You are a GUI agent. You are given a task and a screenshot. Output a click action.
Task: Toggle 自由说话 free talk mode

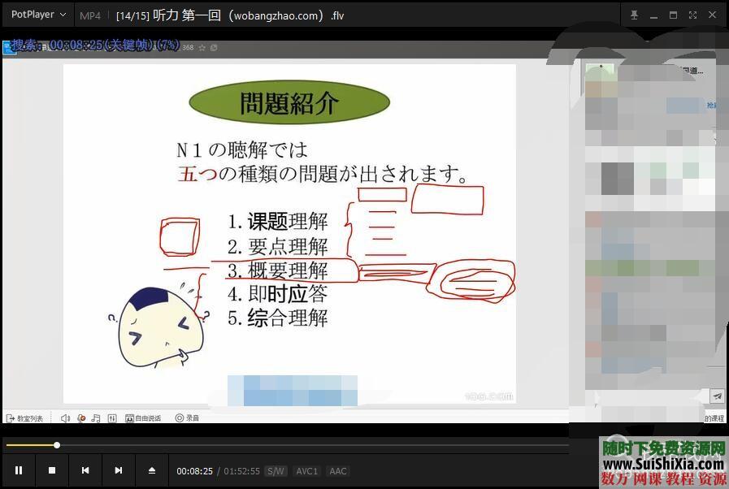point(146,418)
